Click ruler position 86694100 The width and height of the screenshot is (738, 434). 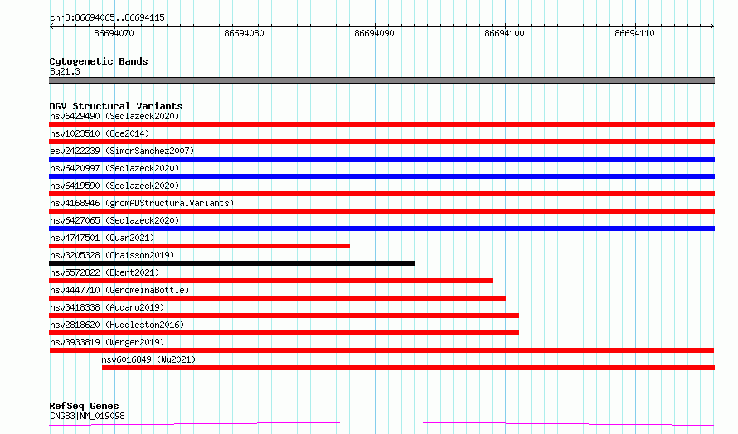[504, 33]
